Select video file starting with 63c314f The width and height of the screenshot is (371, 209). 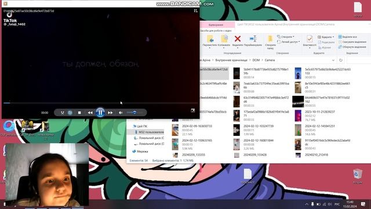pyautogui.click(x=261, y=102)
